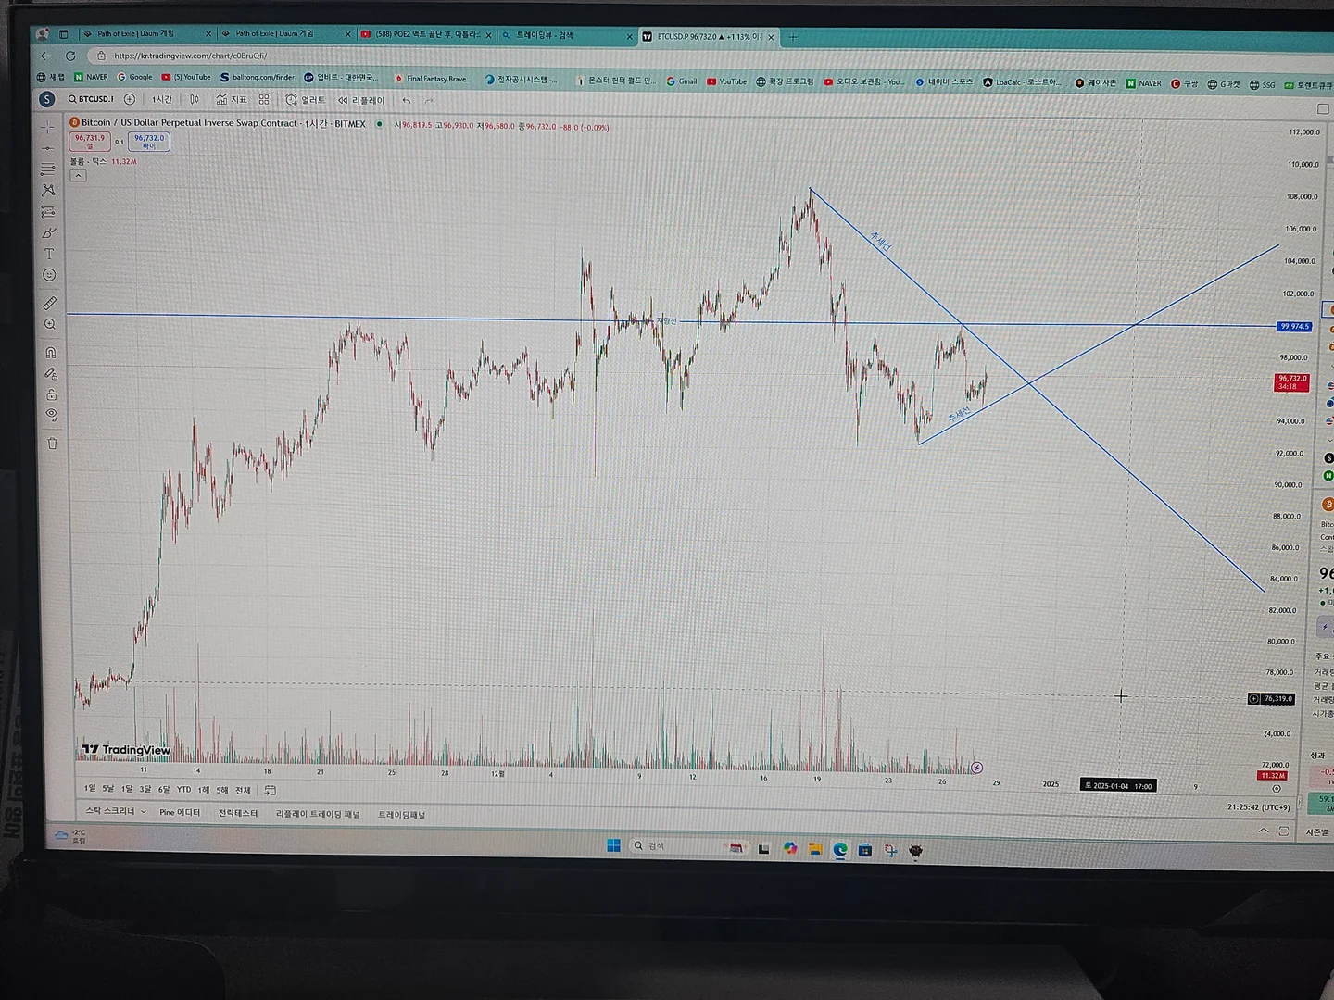The image size is (1334, 1000).
Task: Open the indicator templates grid icon
Action: 264,99
